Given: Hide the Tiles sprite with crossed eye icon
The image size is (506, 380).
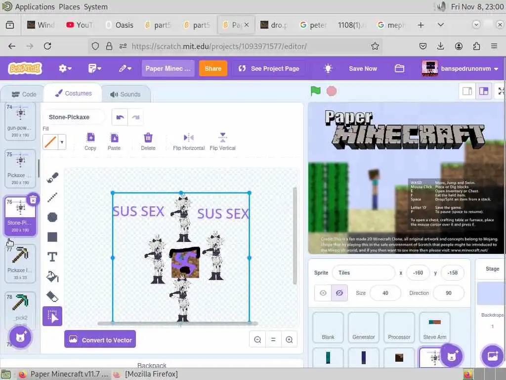Looking at the screenshot, I should [339, 293].
